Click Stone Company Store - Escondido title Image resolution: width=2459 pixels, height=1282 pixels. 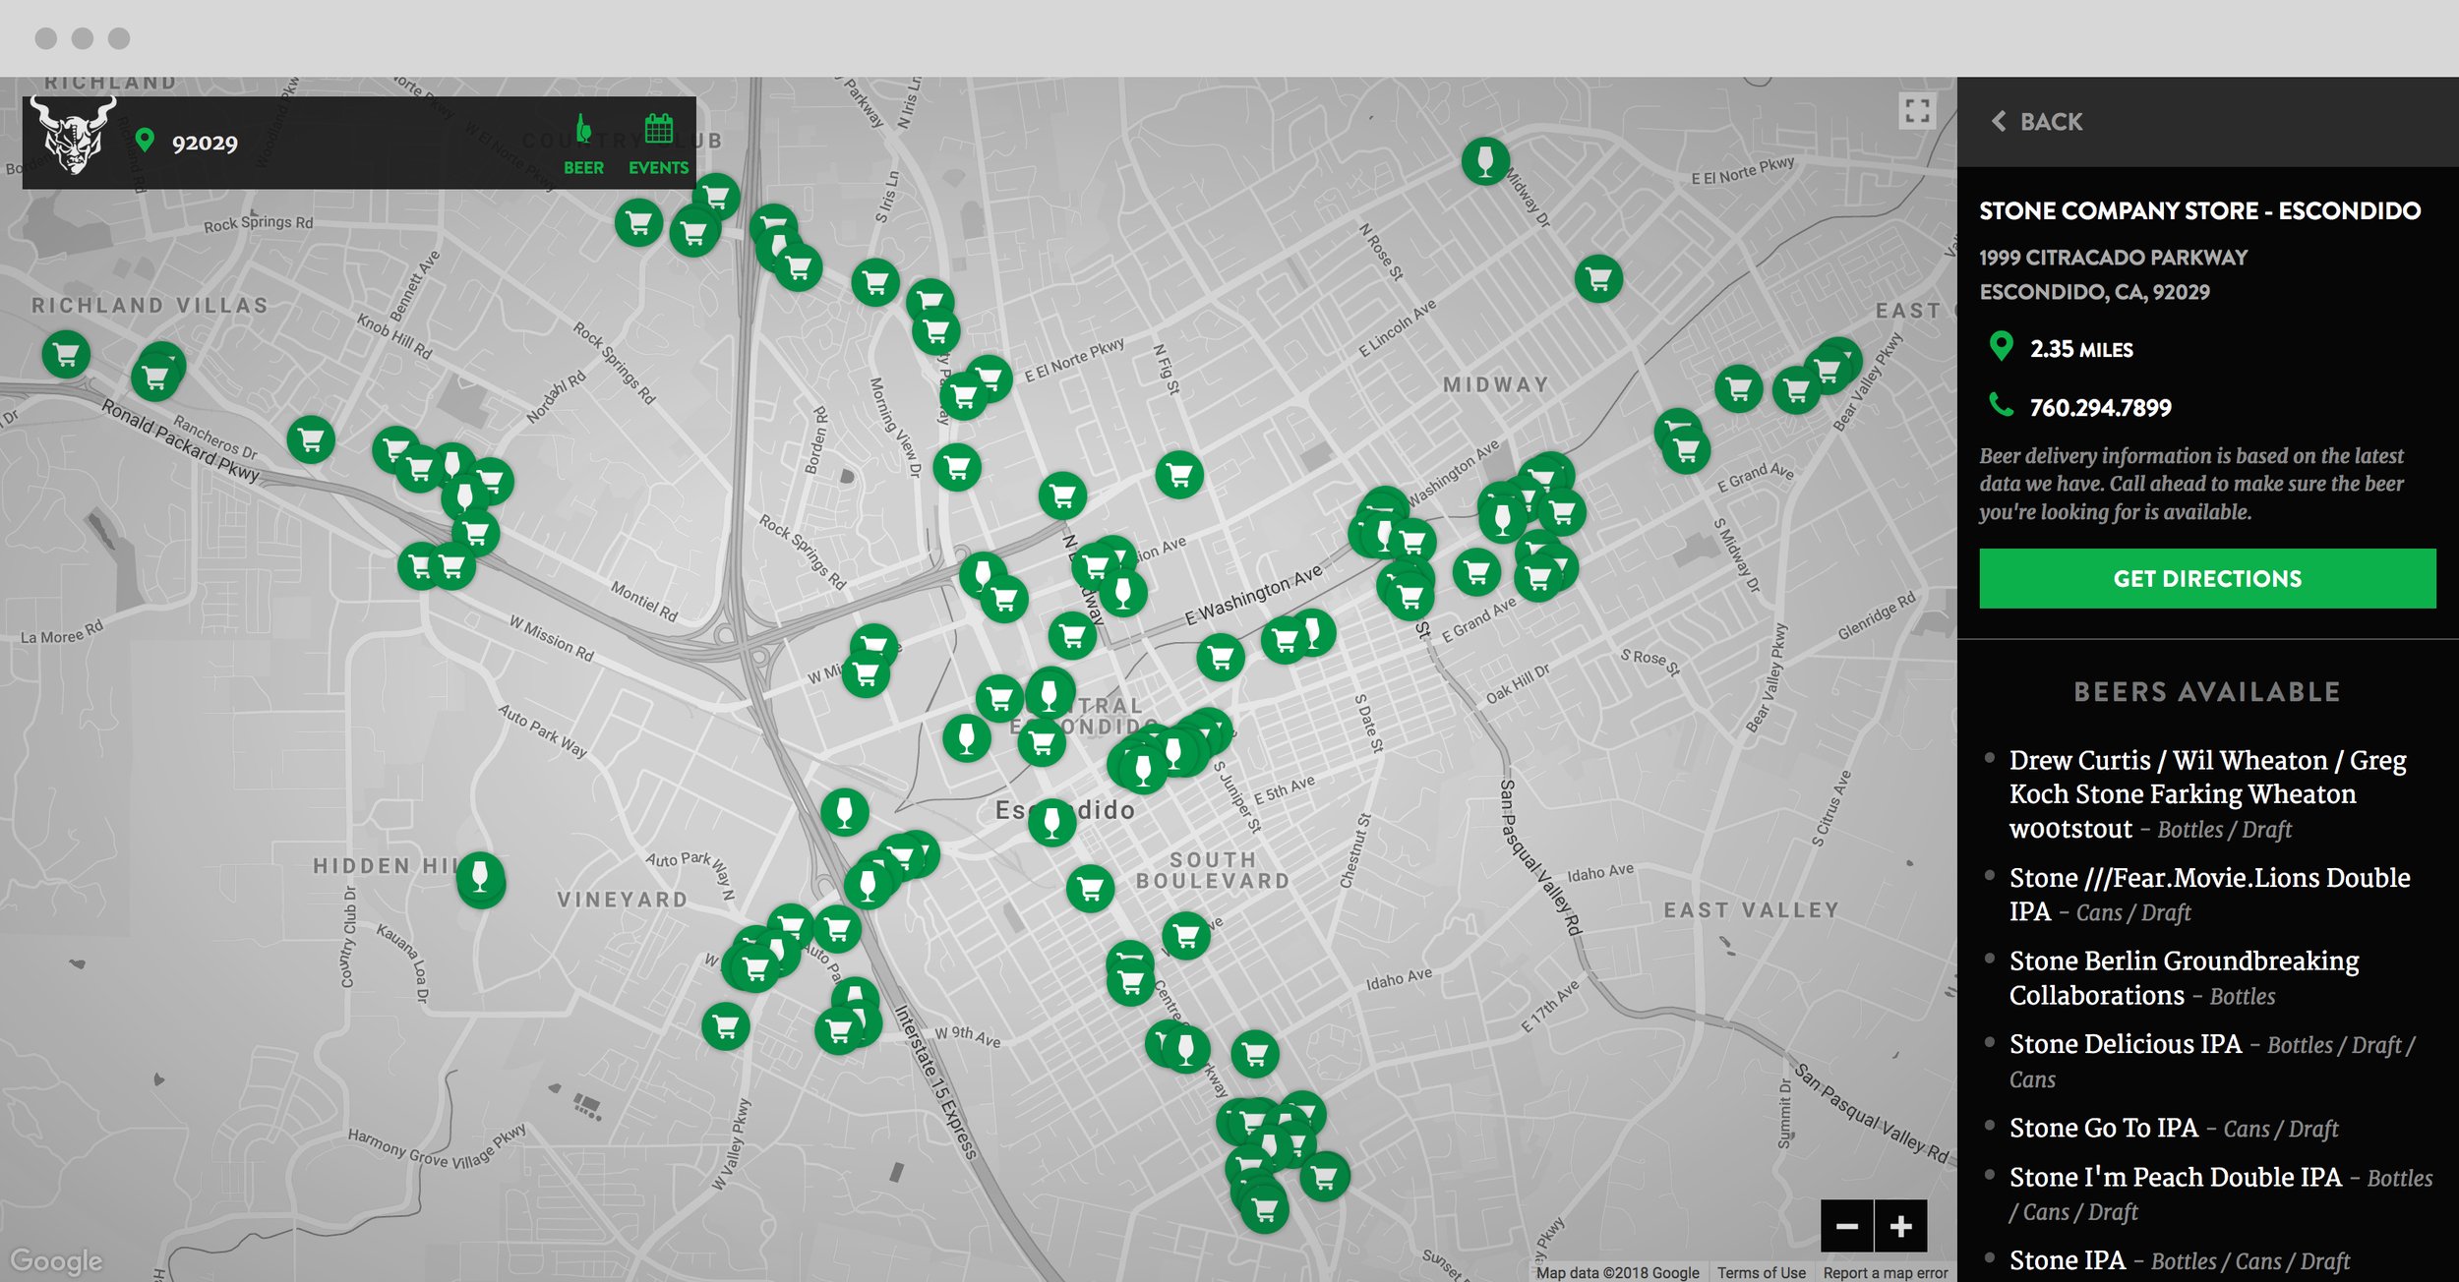point(2199,210)
